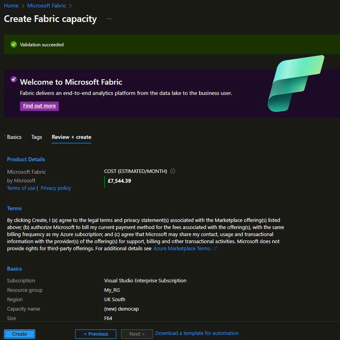Click the UK South region value
Viewport: 340px width, 340px height.
114,300
